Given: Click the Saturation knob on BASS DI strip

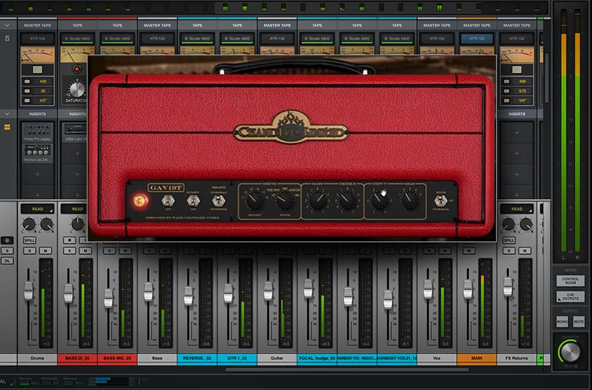Looking at the screenshot, I should click(x=77, y=90).
